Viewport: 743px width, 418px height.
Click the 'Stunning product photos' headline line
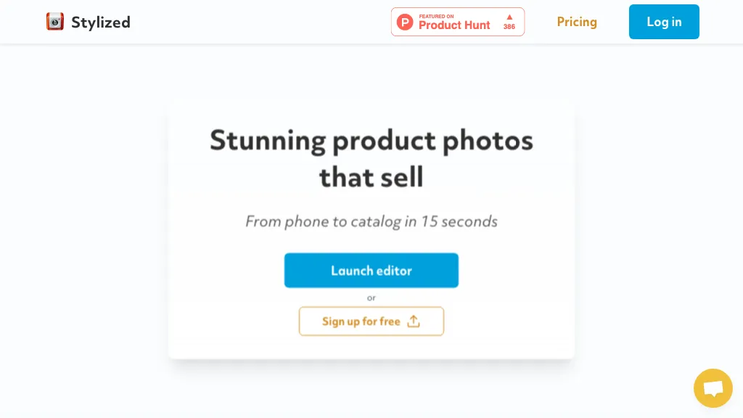371,140
